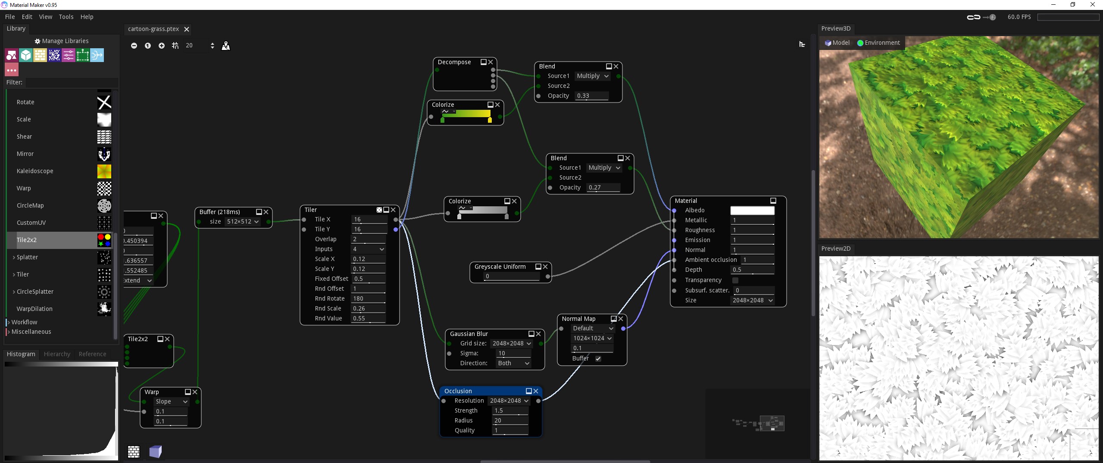Click the zoom out icon in graph toolbar
This screenshot has height=463, width=1103.
click(134, 46)
